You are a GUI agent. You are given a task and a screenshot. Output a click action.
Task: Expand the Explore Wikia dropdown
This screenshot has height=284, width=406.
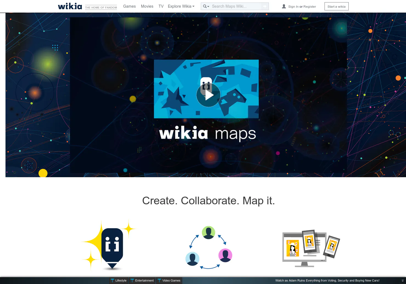(181, 6)
